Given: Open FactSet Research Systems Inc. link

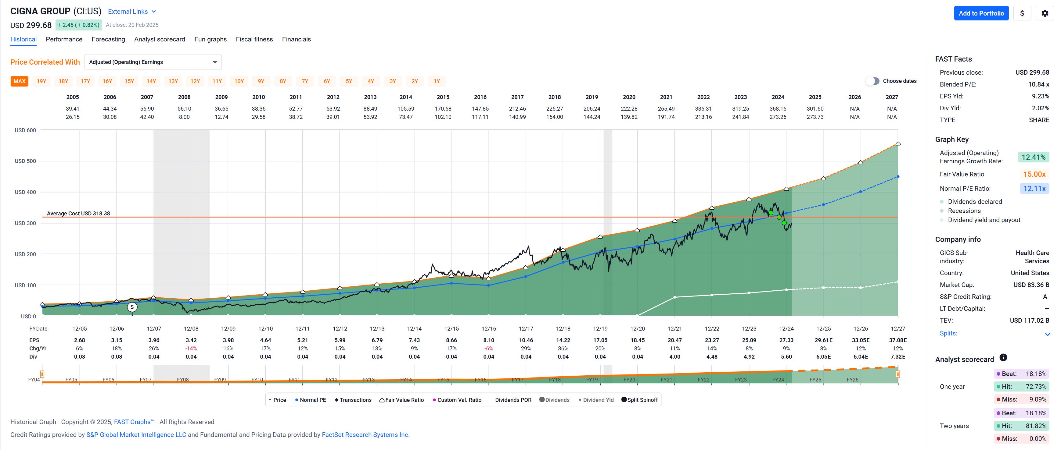Looking at the screenshot, I should (x=366, y=435).
